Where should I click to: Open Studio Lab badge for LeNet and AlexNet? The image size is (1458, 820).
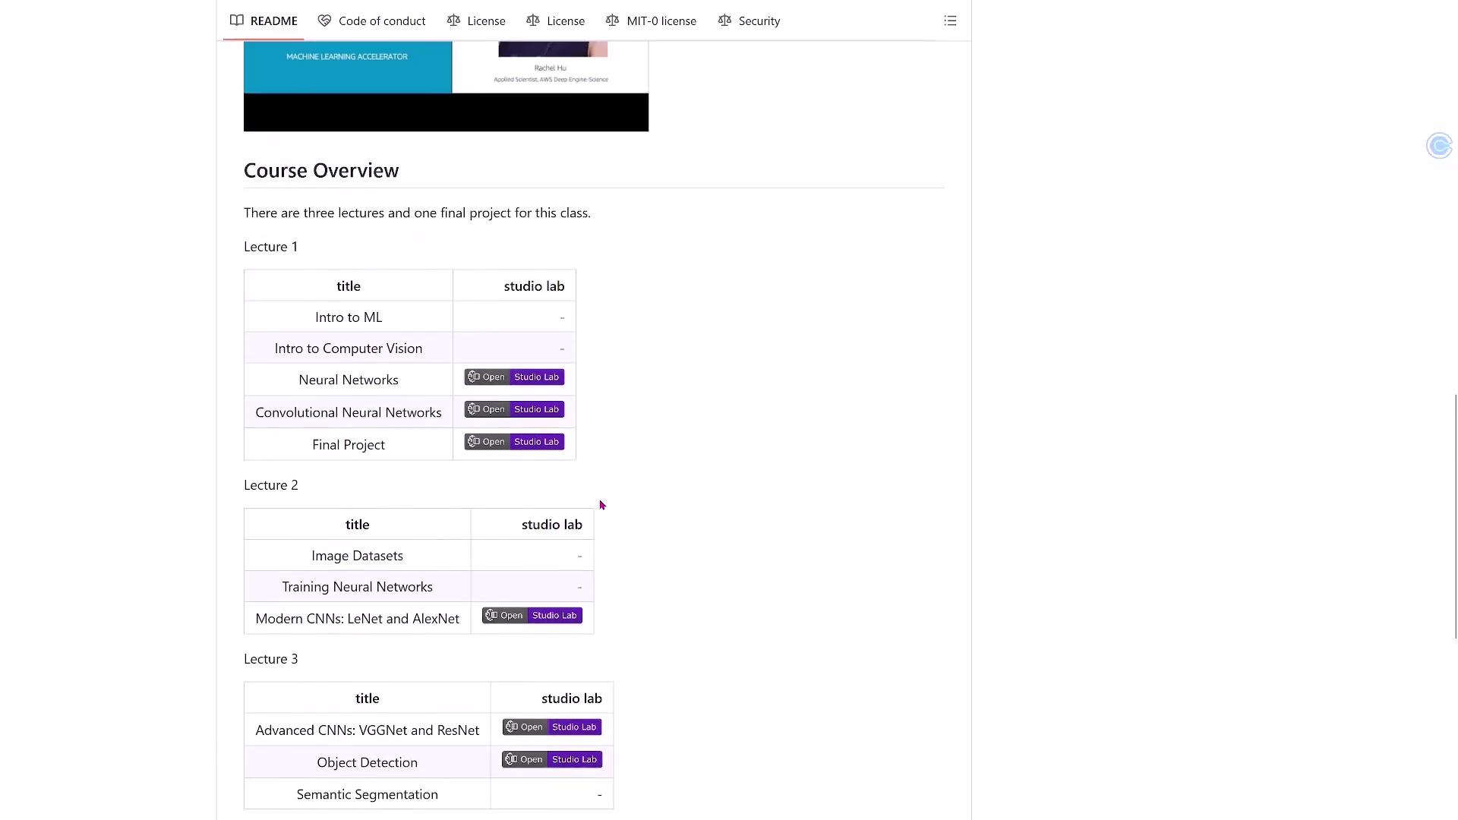coord(532,616)
